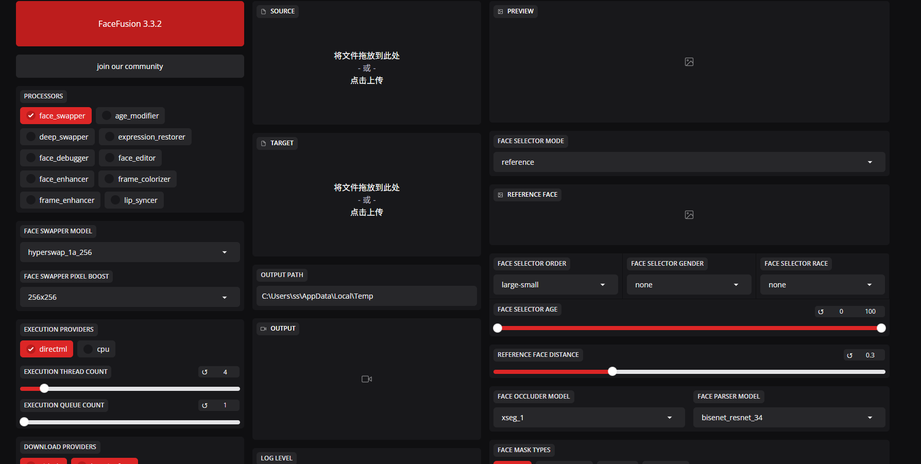The height and width of the screenshot is (464, 921).
Task: Open the face swapper pixel boost dropdown
Action: pyautogui.click(x=130, y=297)
